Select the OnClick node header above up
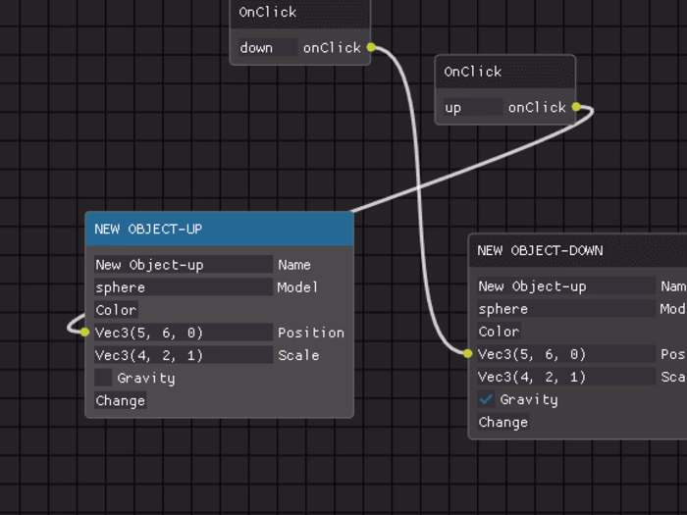The height and width of the screenshot is (515, 687). coord(505,72)
